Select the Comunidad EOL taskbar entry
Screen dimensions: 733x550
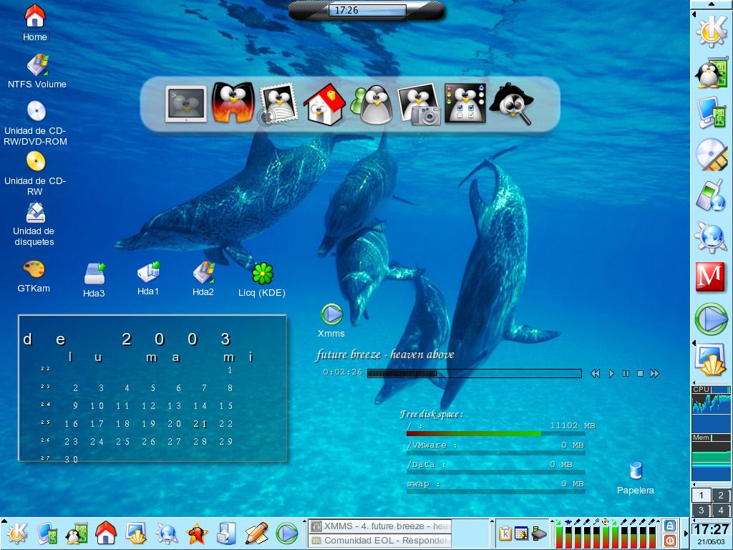380,541
